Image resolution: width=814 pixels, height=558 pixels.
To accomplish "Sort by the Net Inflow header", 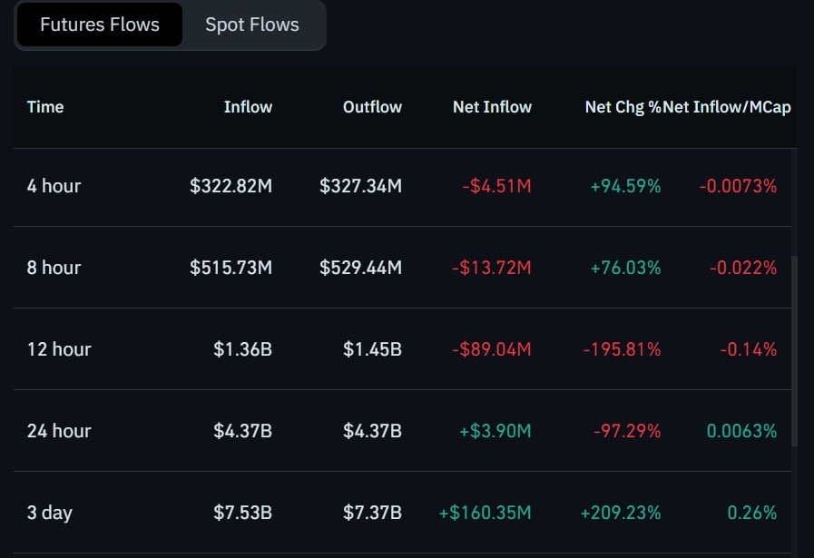I will (x=492, y=107).
